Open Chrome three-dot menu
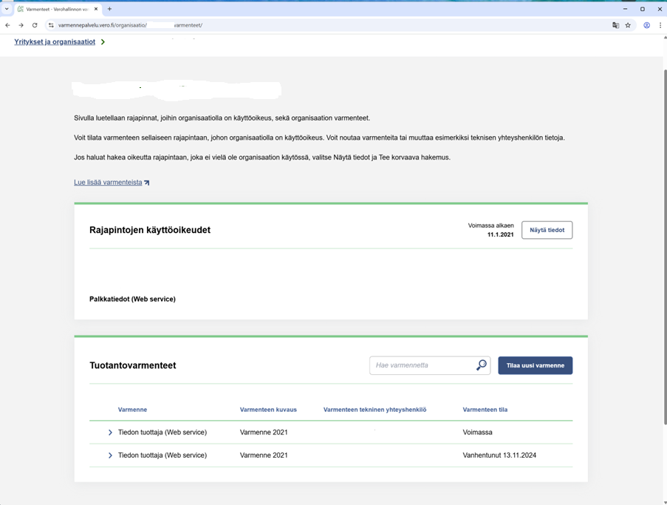The width and height of the screenshot is (667, 505). click(660, 25)
